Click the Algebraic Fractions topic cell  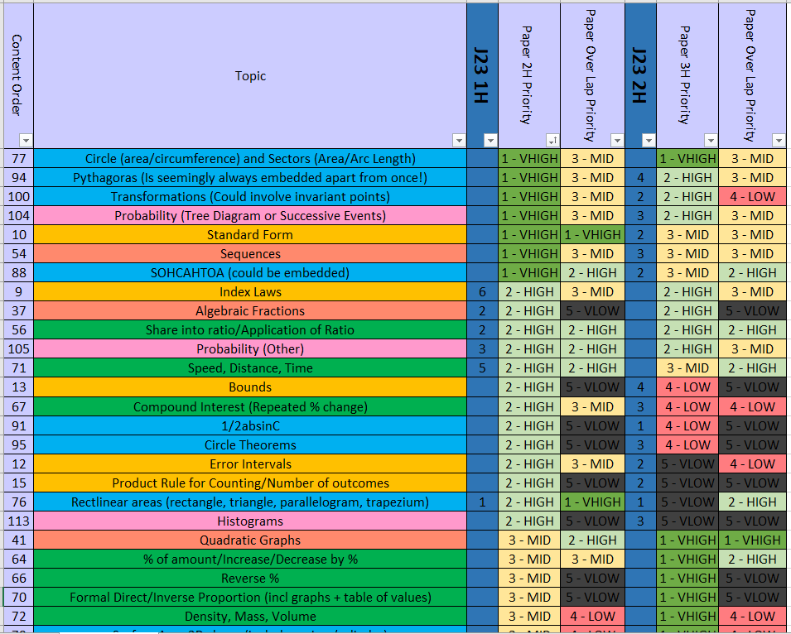[250, 311]
